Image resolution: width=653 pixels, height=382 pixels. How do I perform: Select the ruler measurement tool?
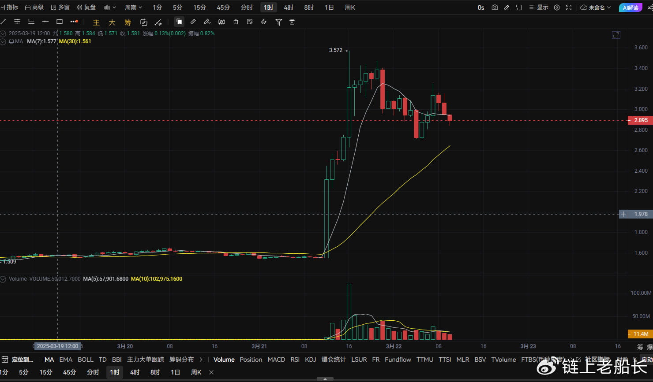coord(193,22)
